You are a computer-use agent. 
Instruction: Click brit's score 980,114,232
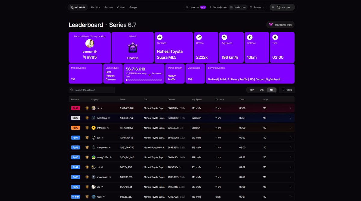127,167
